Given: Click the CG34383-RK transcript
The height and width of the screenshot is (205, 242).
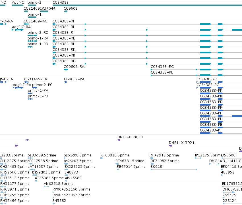Looking at the screenshot, I should click(x=147, y=53).
